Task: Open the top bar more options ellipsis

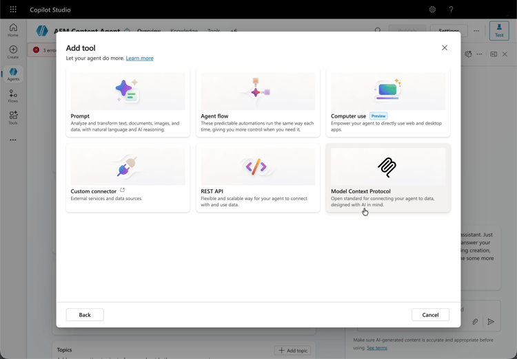Action: (476, 30)
